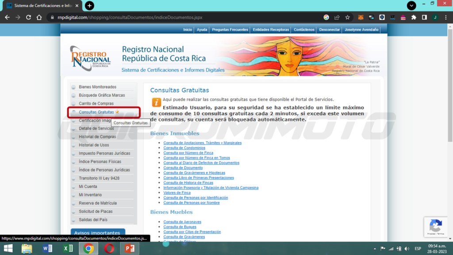This screenshot has width=453, height=255.
Task: Close the Sistema de Certificaciones tab
Action: click(77, 5)
